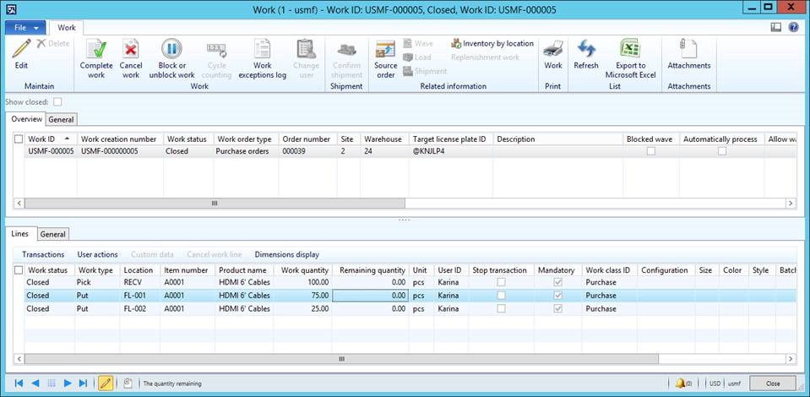
Task: Click the document icon in status bar
Action: (128, 383)
